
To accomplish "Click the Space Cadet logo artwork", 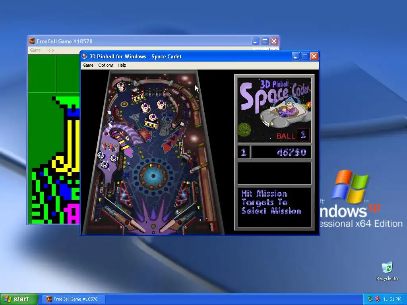I will pos(274,110).
